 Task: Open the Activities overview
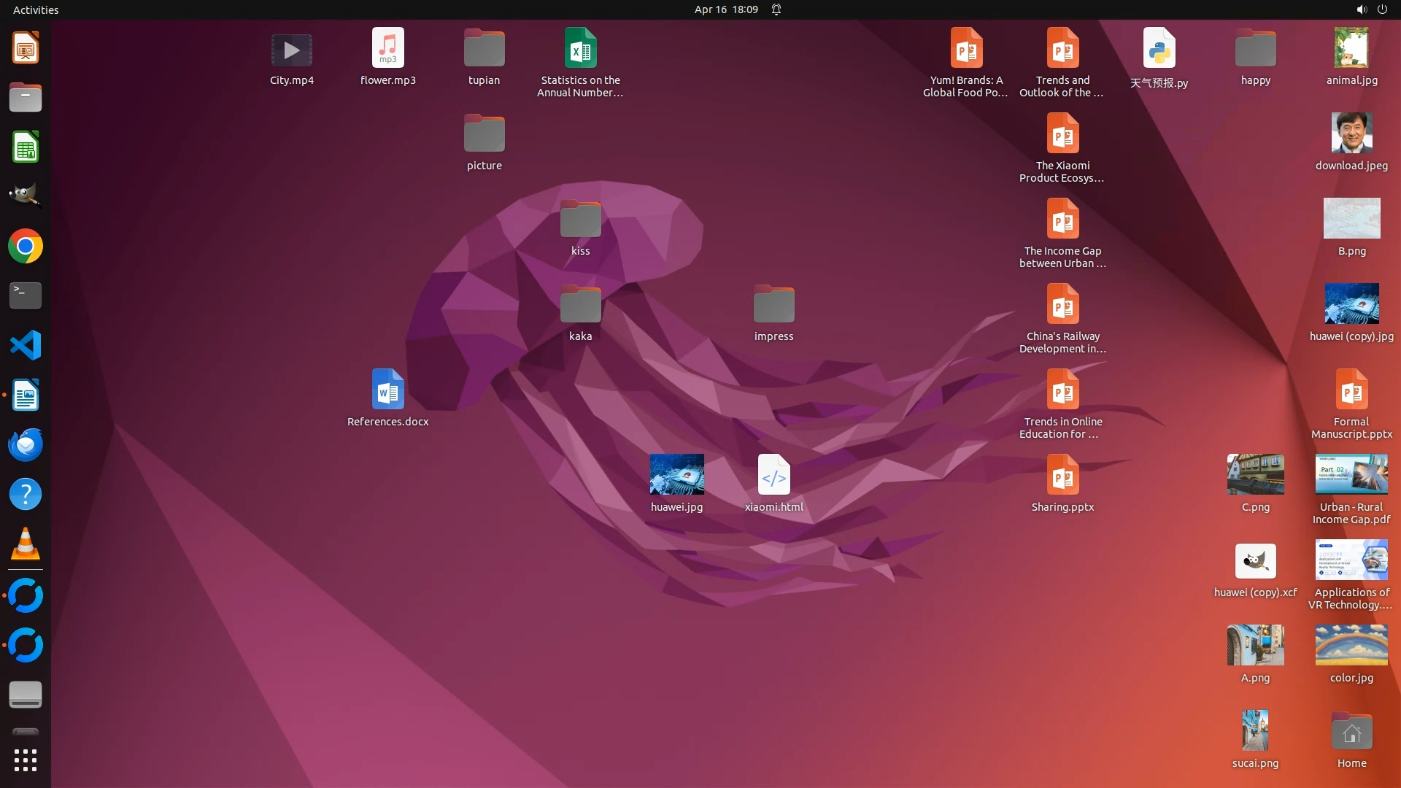(x=36, y=9)
